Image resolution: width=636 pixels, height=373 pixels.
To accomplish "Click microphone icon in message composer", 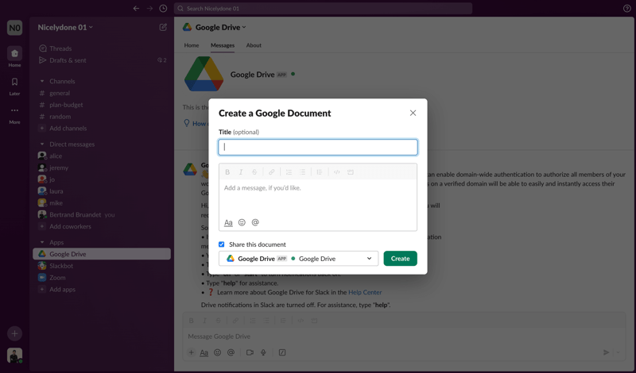I will (263, 352).
